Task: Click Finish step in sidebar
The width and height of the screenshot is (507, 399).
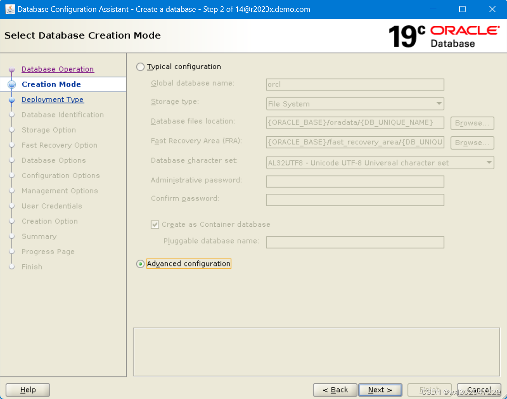Action: click(x=32, y=267)
